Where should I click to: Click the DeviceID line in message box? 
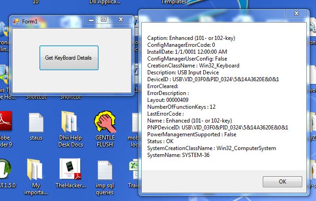click(x=213, y=79)
